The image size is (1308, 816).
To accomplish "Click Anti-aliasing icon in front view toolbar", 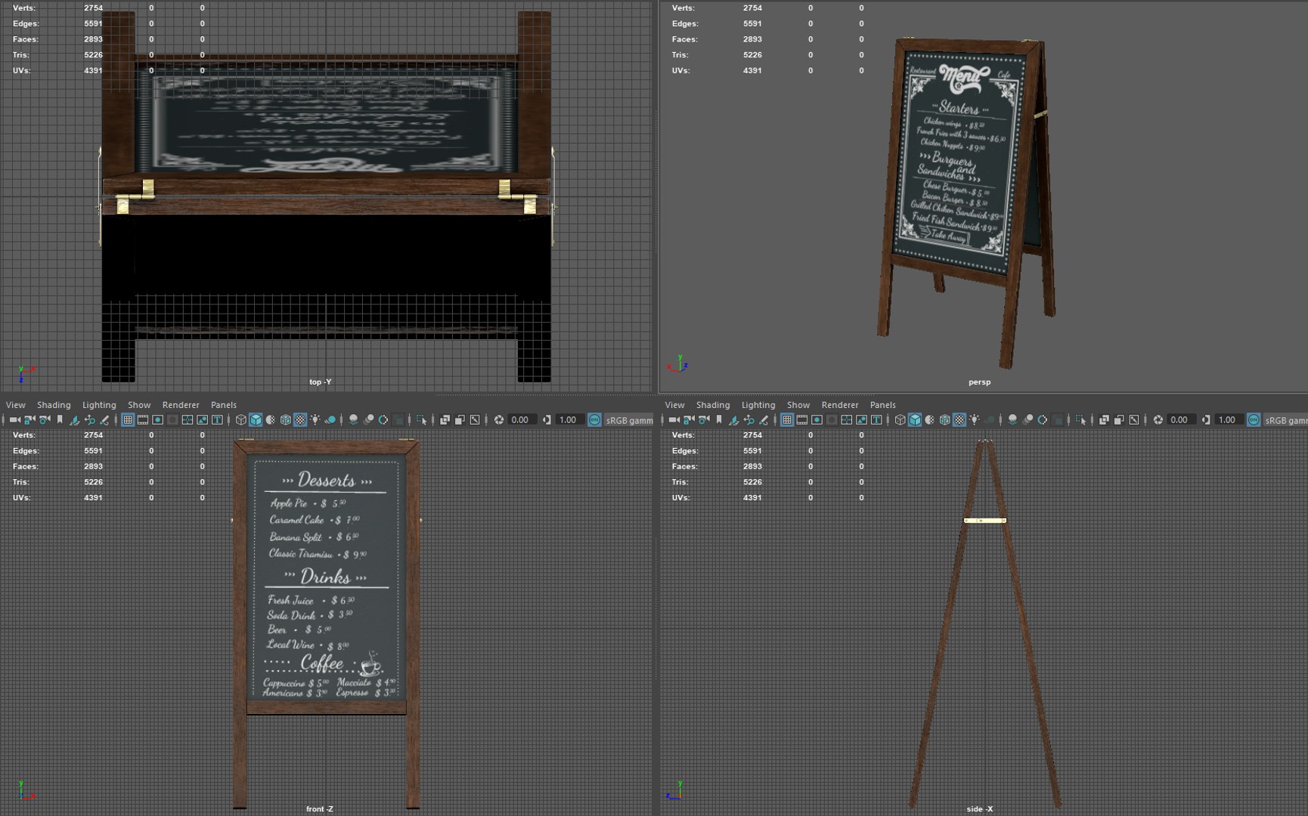I will 383,420.
